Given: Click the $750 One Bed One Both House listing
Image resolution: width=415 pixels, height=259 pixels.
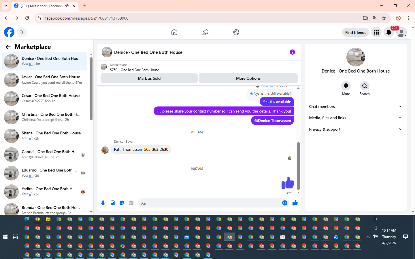Looking at the screenshot, I should pyautogui.click(x=134, y=70).
